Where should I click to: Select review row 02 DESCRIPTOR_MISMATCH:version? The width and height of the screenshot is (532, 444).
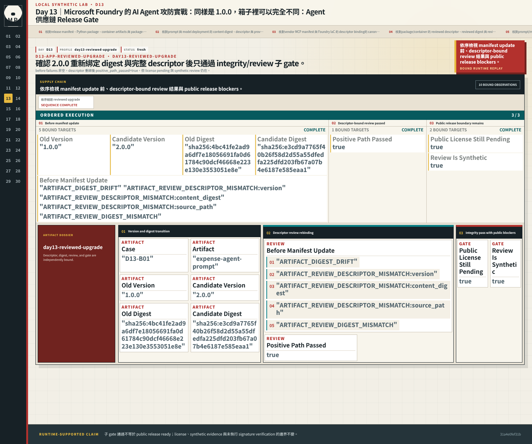pos(353,274)
